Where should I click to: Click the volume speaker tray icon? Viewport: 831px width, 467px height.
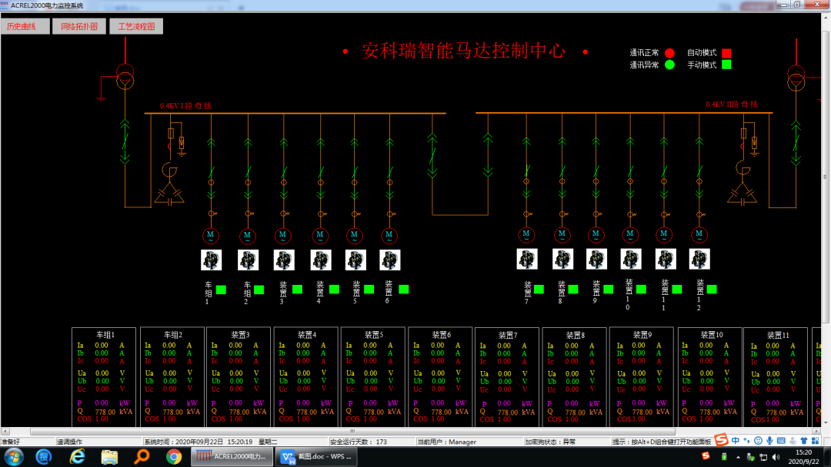click(776, 457)
